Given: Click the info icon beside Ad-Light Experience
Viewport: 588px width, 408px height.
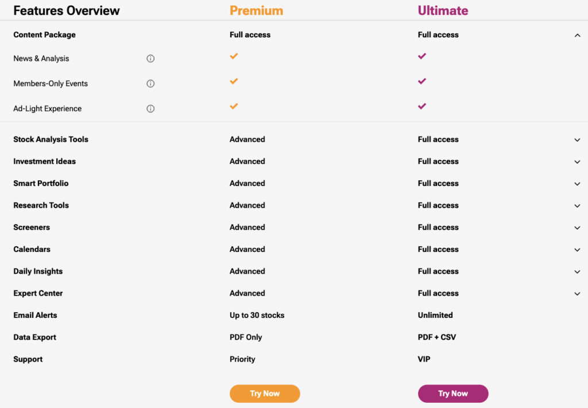Looking at the screenshot, I should click(150, 108).
